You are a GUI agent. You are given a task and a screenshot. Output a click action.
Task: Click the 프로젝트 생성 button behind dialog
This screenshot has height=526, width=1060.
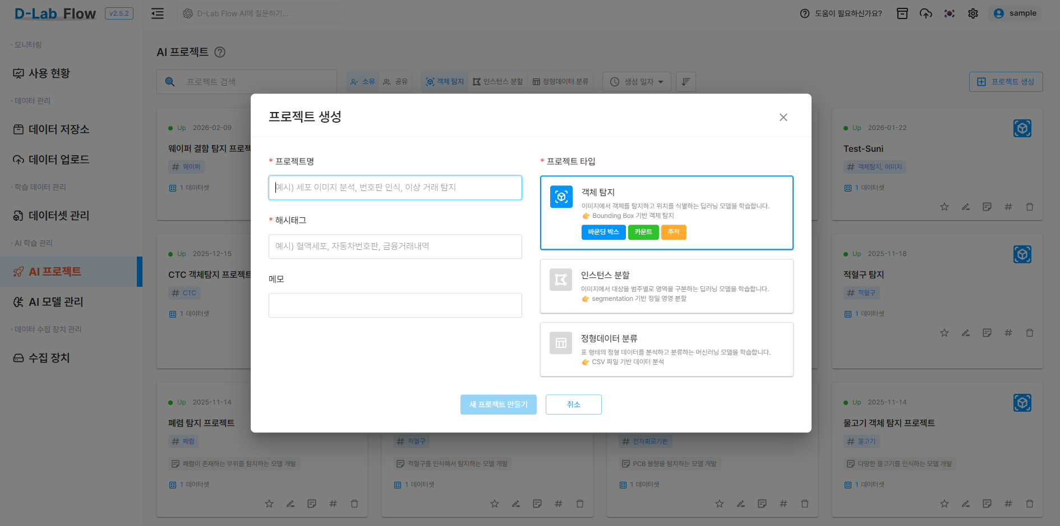1006,82
